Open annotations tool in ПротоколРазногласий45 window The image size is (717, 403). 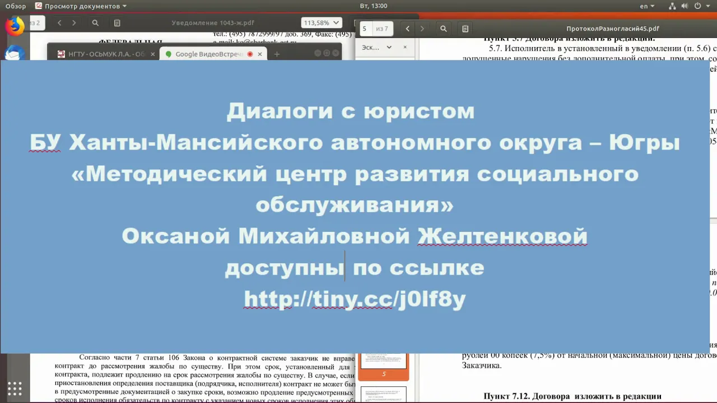click(465, 29)
